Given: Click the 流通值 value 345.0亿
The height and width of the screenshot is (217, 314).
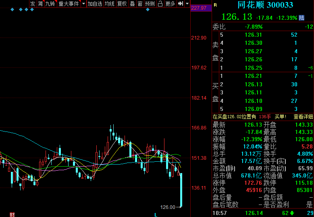Looking at the screenshot, I should point(302,176).
